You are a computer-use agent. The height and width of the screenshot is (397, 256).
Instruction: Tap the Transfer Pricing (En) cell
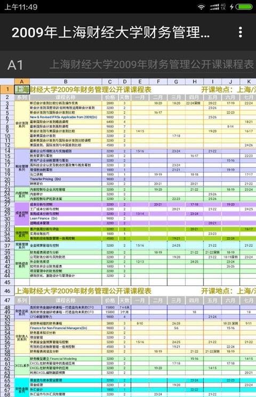click(x=66, y=179)
